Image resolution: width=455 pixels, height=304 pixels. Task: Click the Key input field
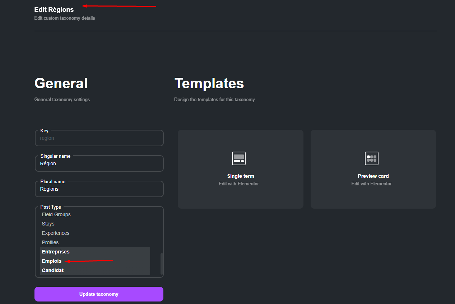point(99,138)
